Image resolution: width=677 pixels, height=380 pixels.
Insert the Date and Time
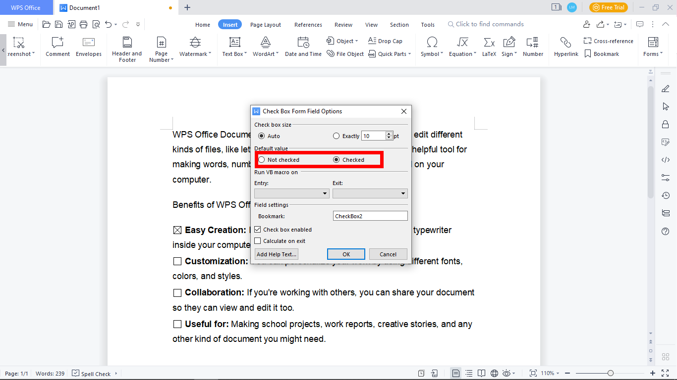(x=303, y=48)
